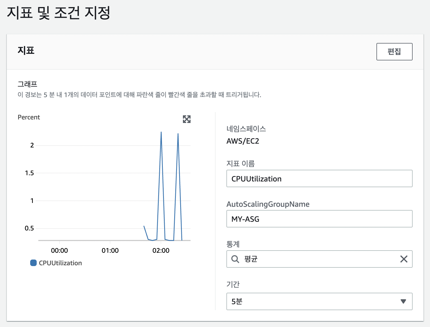This screenshot has height=327, width=430.
Task: Click the 네임스페이스 label
Action: tap(246, 129)
